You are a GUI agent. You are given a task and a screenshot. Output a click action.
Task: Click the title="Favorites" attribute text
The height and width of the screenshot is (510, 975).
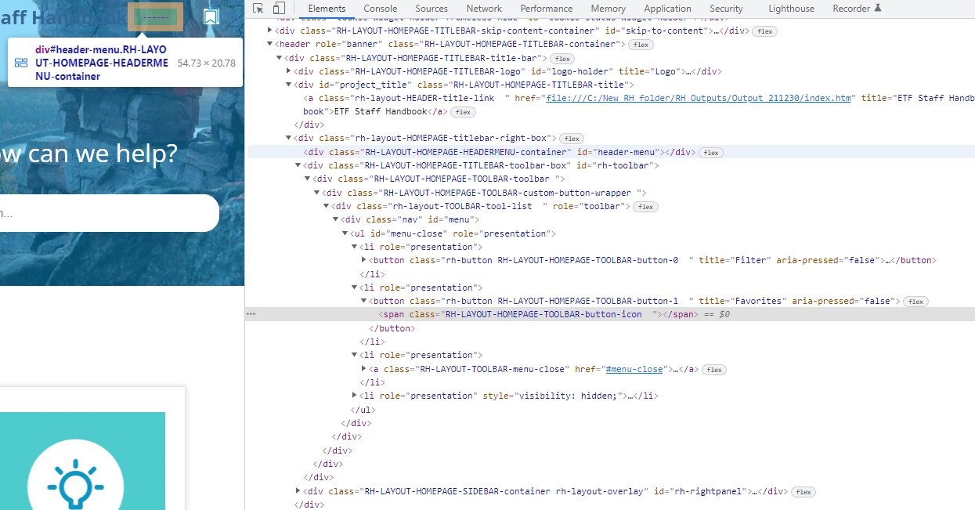pyautogui.click(x=743, y=301)
